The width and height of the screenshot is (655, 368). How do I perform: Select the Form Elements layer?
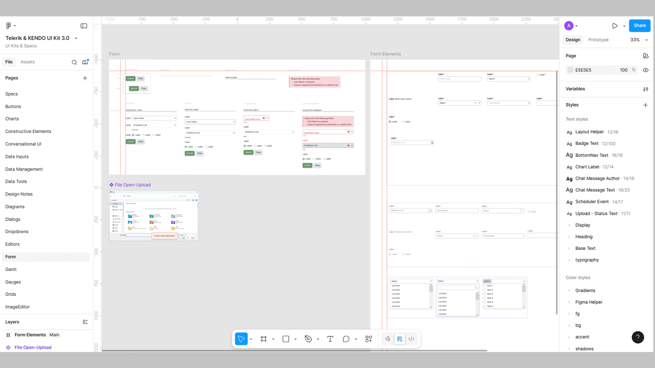coord(30,335)
